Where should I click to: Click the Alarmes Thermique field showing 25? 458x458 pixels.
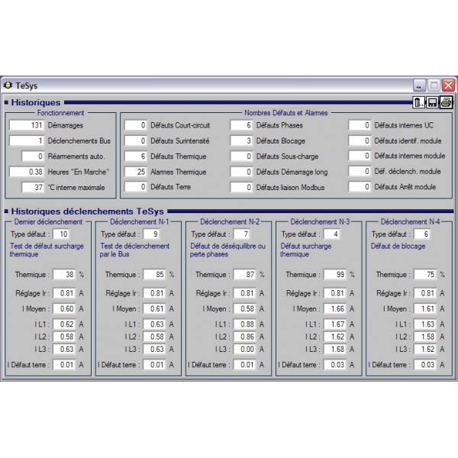coord(135,172)
